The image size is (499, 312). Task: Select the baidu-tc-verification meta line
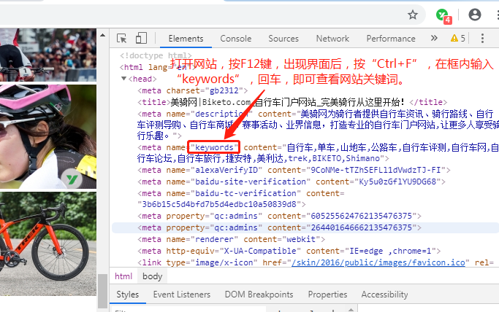(241, 199)
